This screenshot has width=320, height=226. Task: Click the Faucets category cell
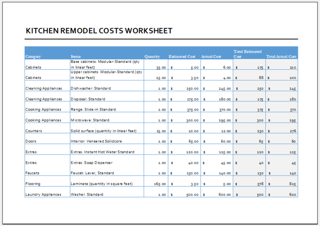(47, 170)
